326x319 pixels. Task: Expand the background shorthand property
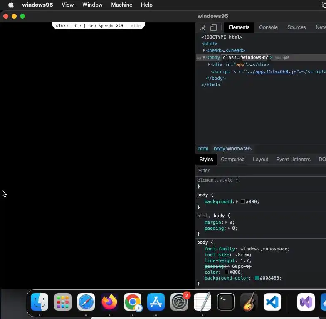click(237, 202)
